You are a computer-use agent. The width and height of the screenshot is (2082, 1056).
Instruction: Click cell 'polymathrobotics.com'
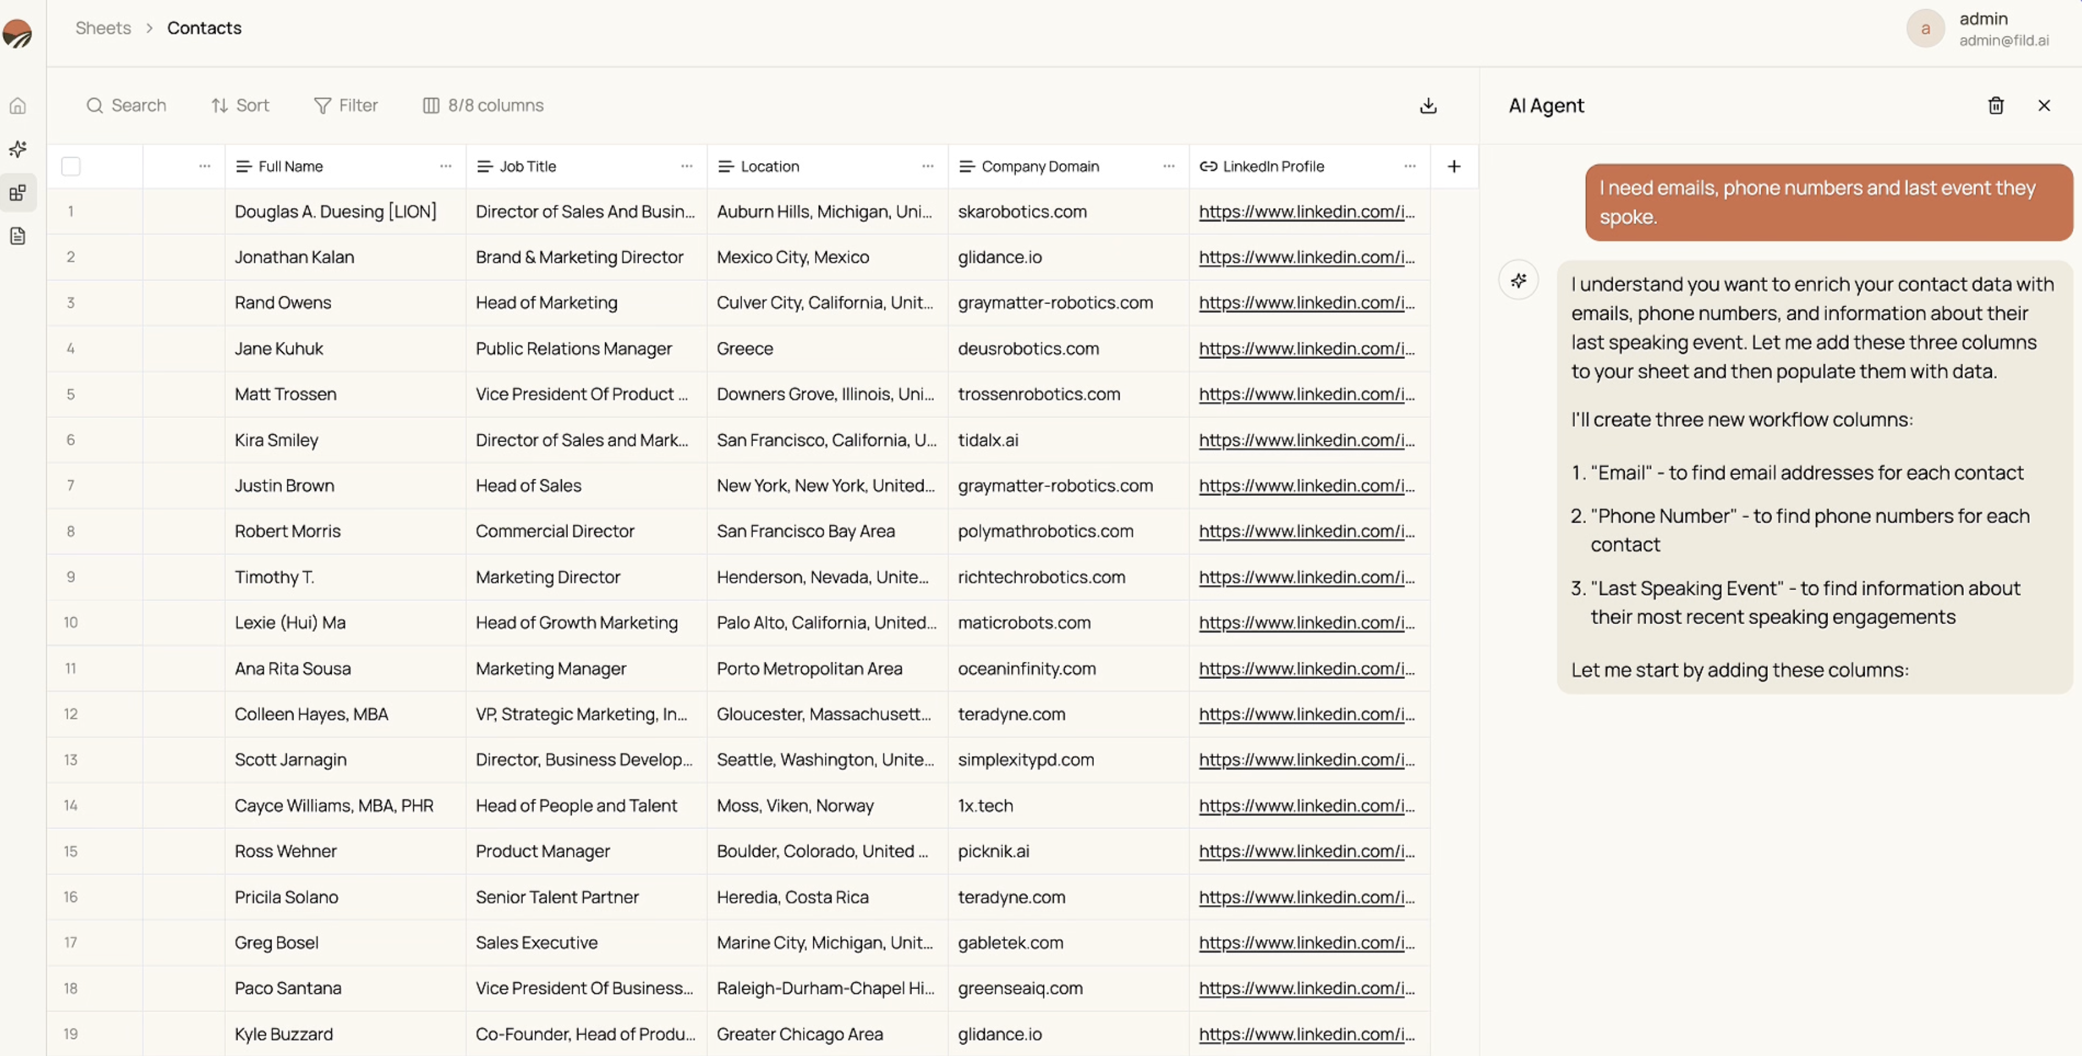(x=1068, y=531)
